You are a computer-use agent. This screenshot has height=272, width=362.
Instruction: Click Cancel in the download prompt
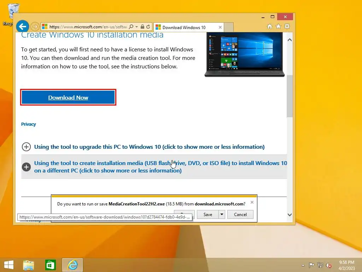[240, 214]
